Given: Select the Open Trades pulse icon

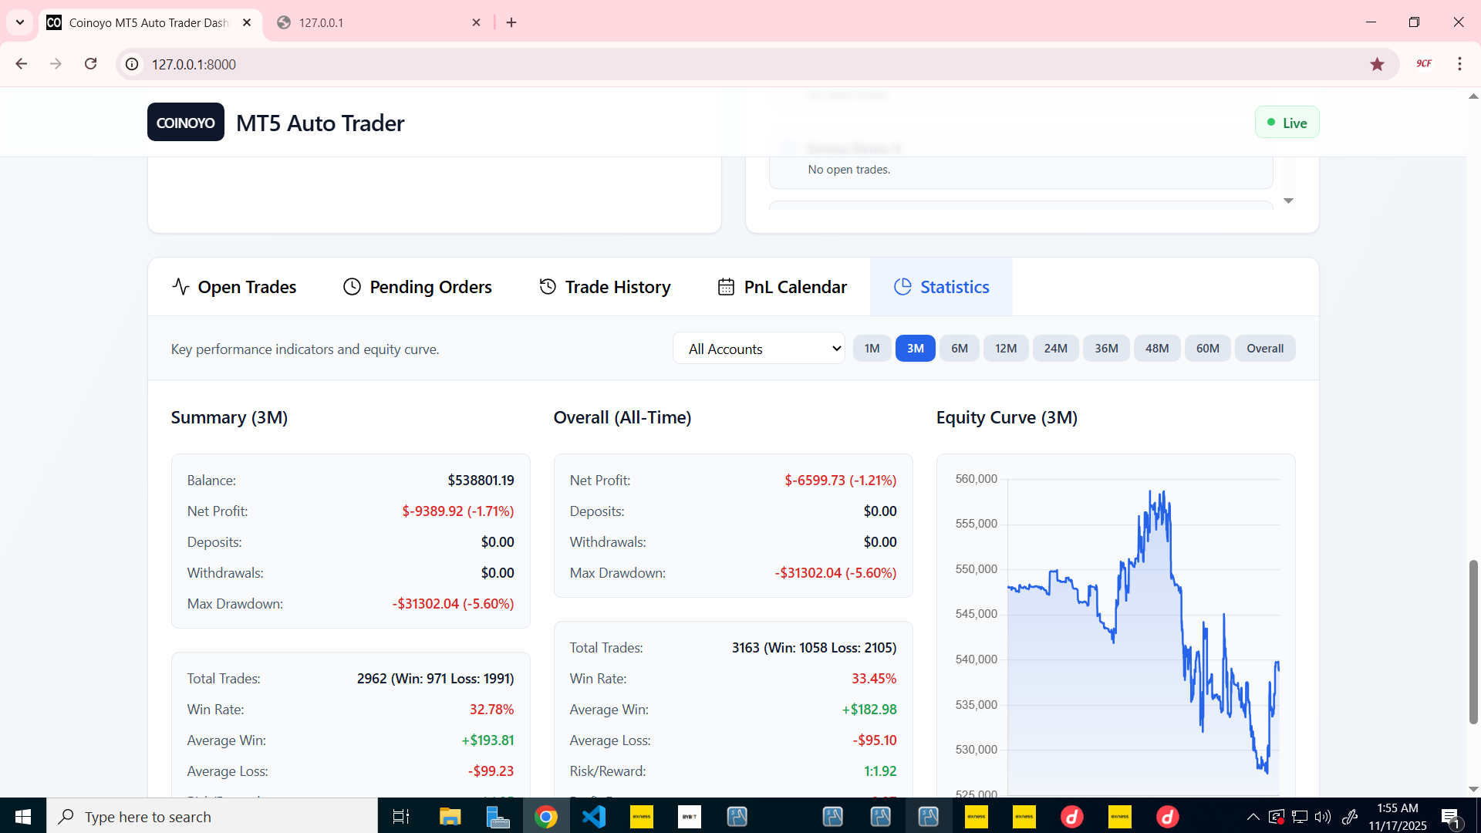Looking at the screenshot, I should 180,286.
